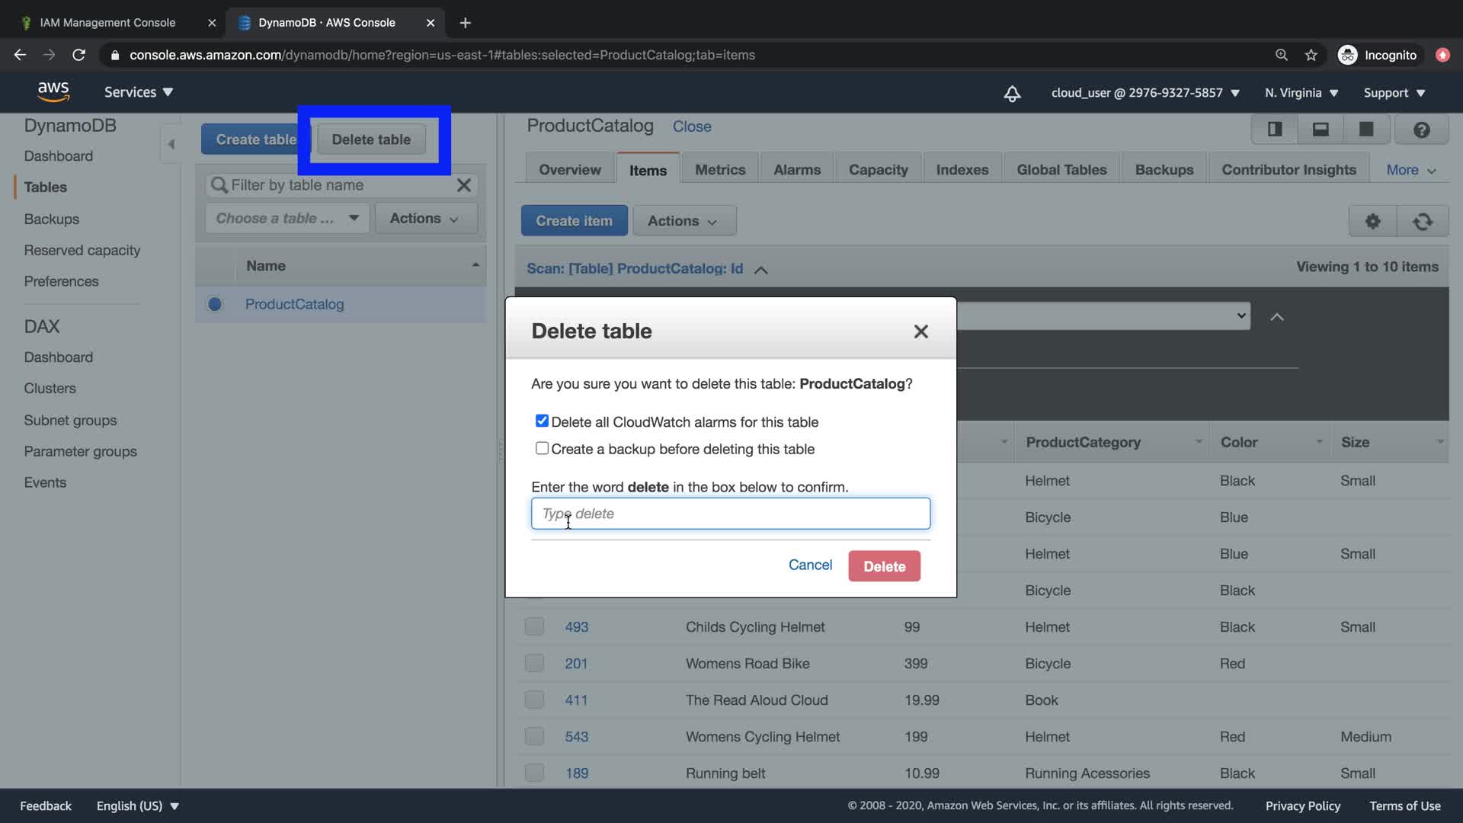The image size is (1463, 823).
Task: Click Cancel in the Delete table dialog
Action: tap(809, 565)
